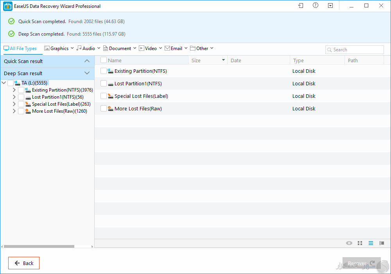This screenshot has height=274, width=391.
Task: Click Lost Partition1(NTFS) drive icon in list
Action: (x=111, y=84)
